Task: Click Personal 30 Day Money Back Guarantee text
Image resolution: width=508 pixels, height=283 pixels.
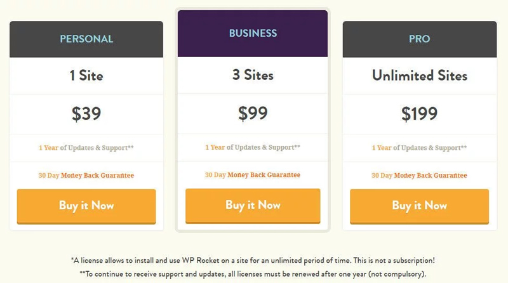Action: [x=86, y=175]
